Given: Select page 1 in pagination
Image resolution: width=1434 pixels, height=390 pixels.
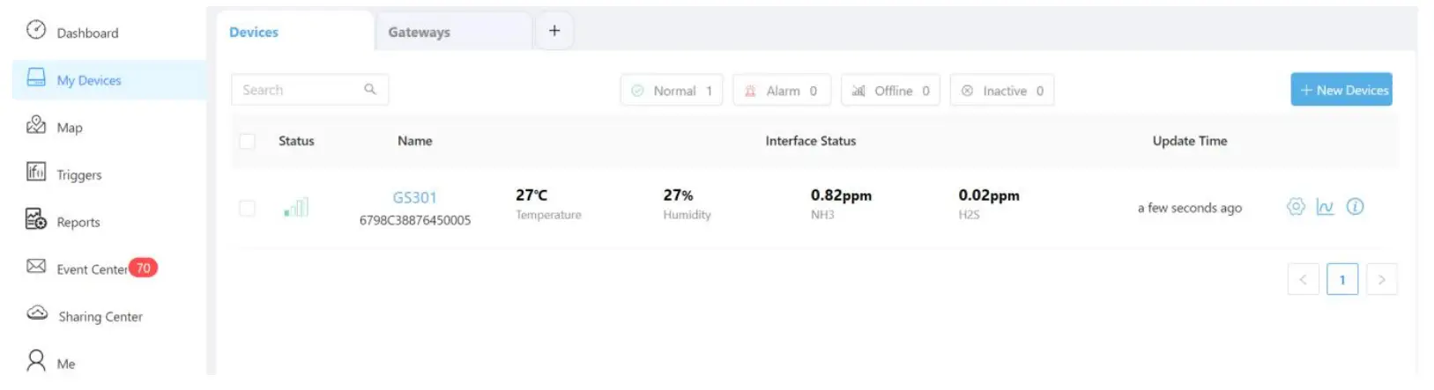Looking at the screenshot, I should (1342, 279).
